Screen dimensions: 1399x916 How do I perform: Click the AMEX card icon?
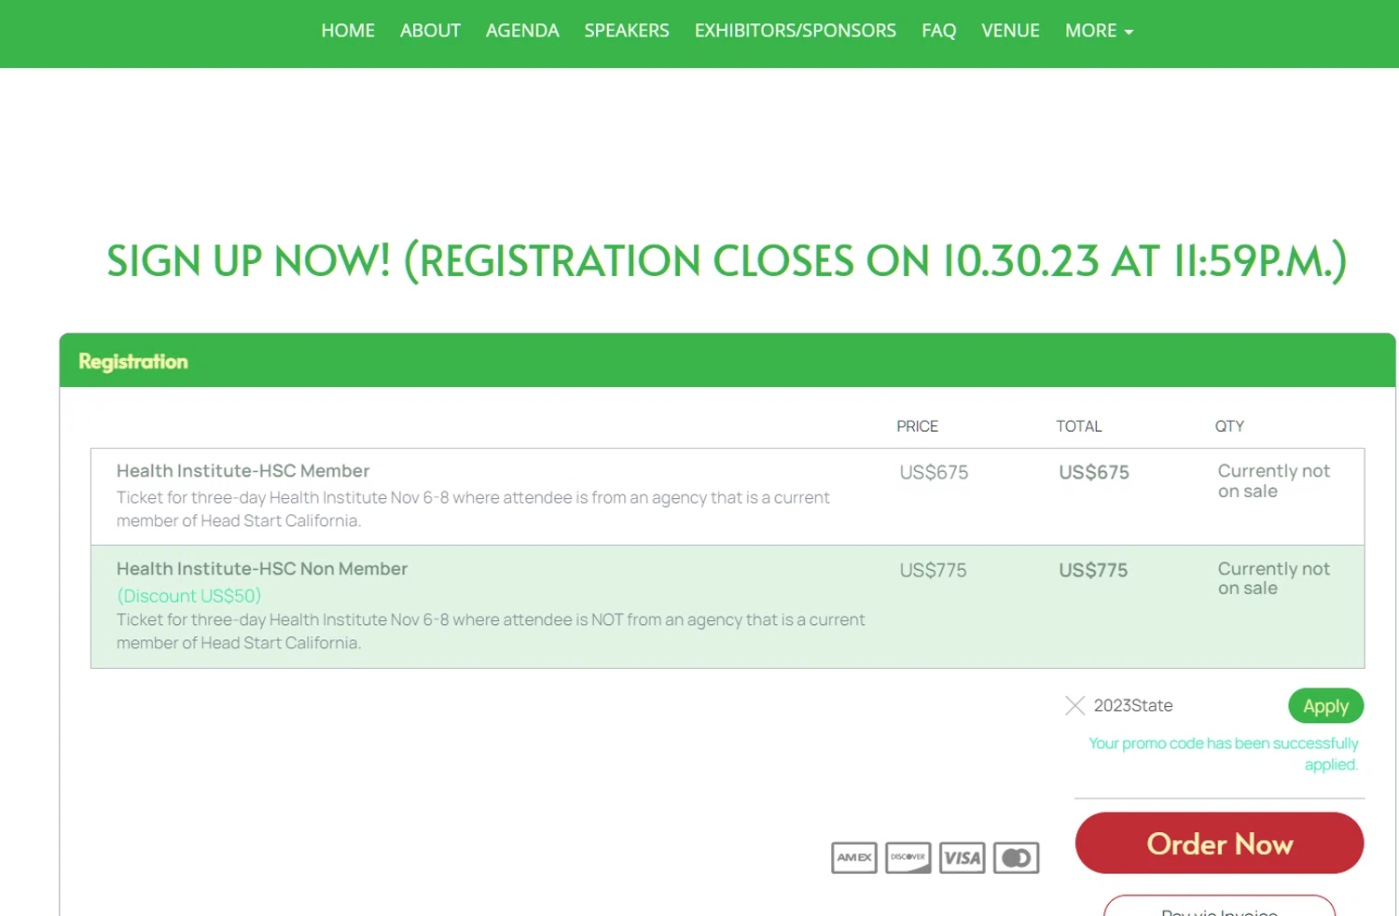pyautogui.click(x=854, y=857)
